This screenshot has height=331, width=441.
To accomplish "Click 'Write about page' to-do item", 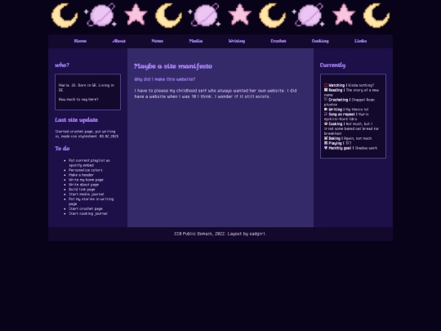I will tap(83, 185).
